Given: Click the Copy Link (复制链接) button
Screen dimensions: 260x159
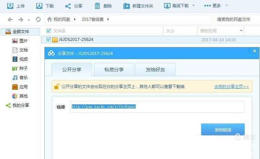Looking at the screenshot, I should pos(223,130).
